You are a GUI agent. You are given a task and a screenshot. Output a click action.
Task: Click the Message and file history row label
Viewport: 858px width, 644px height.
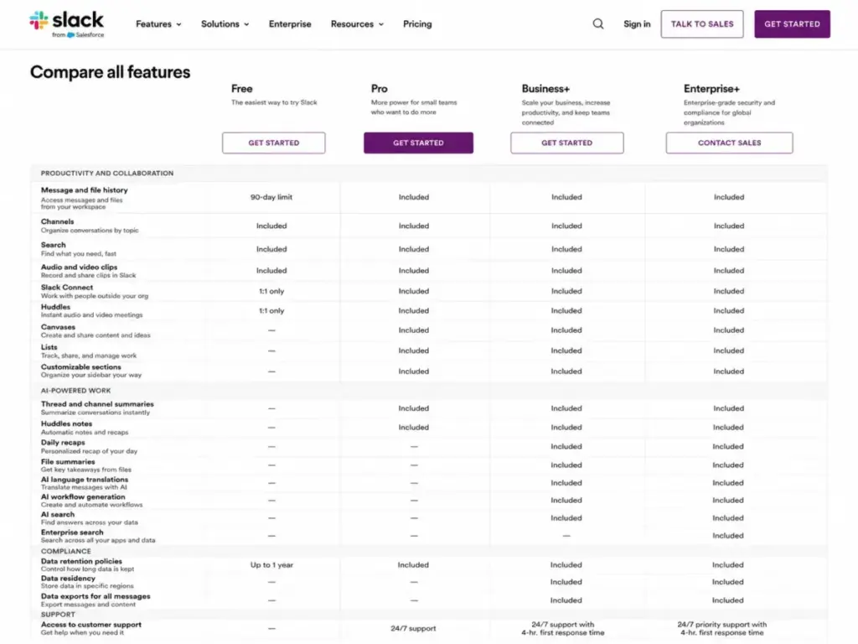pos(85,190)
